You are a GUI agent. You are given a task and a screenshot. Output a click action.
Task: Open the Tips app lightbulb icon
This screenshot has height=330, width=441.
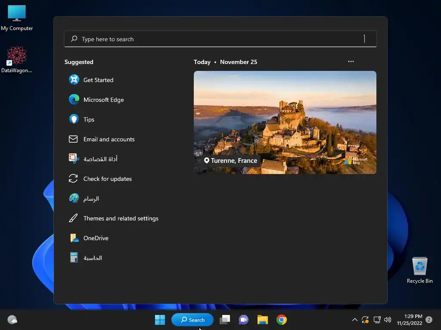pyautogui.click(x=74, y=119)
